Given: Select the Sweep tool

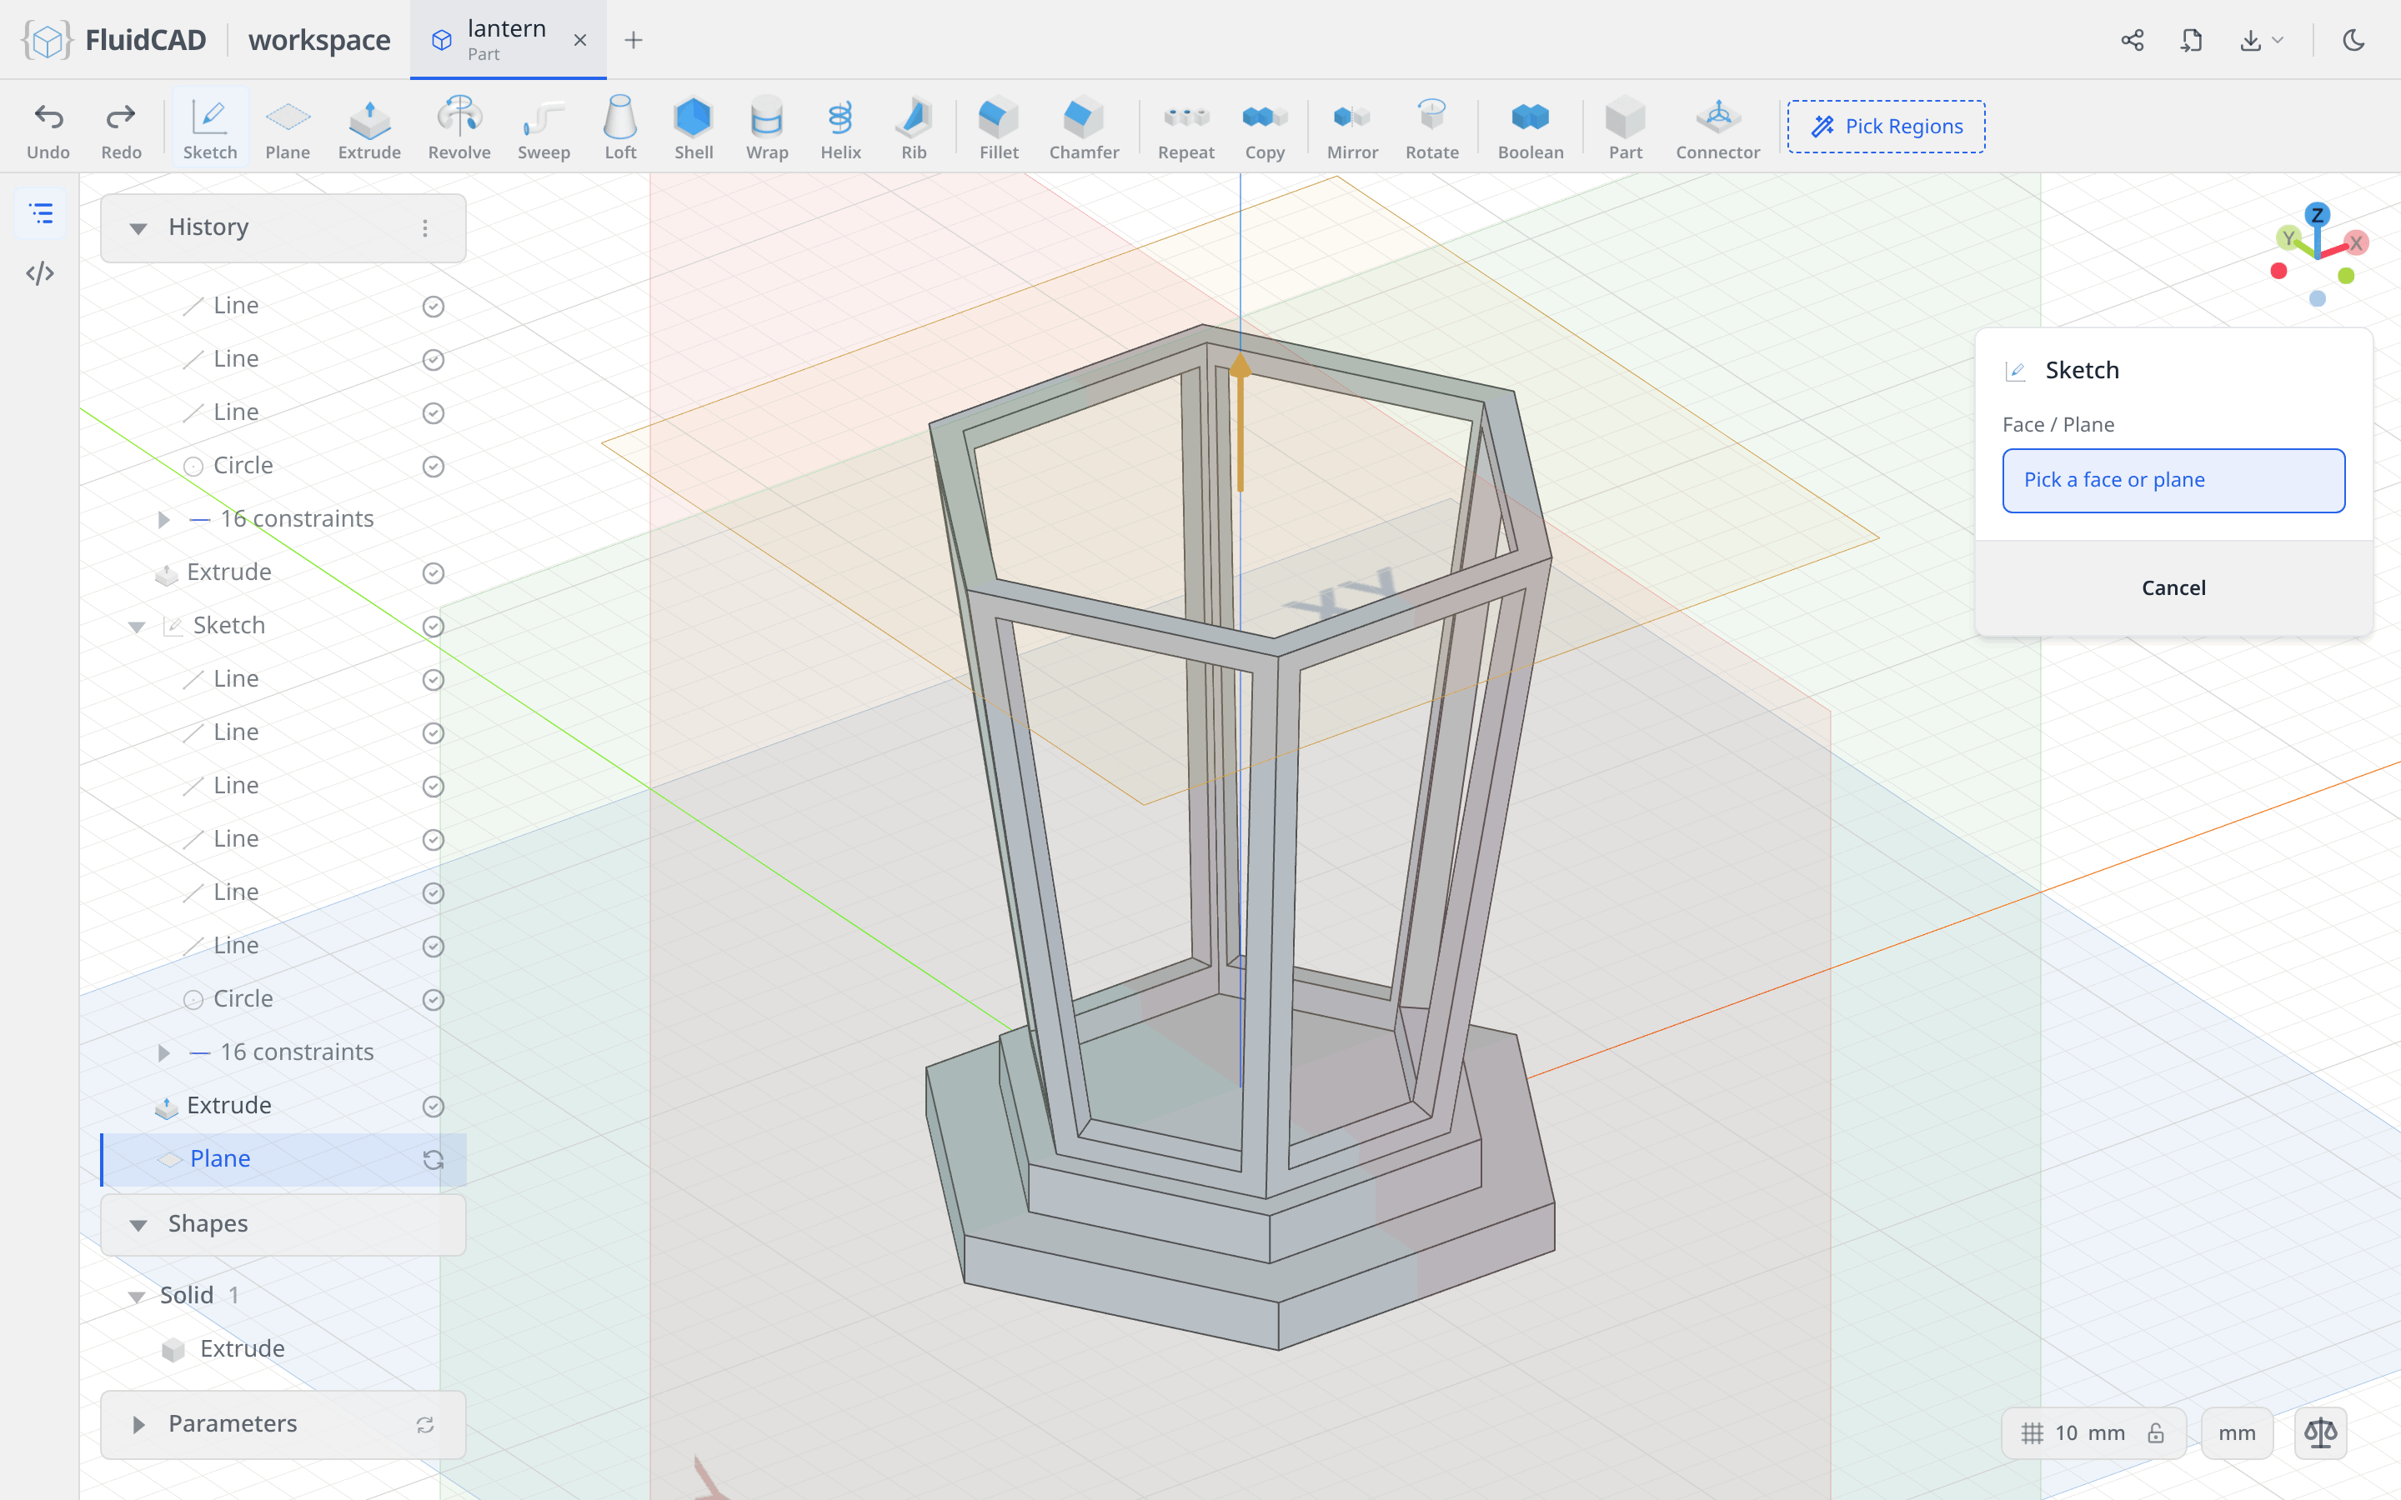Looking at the screenshot, I should (544, 128).
